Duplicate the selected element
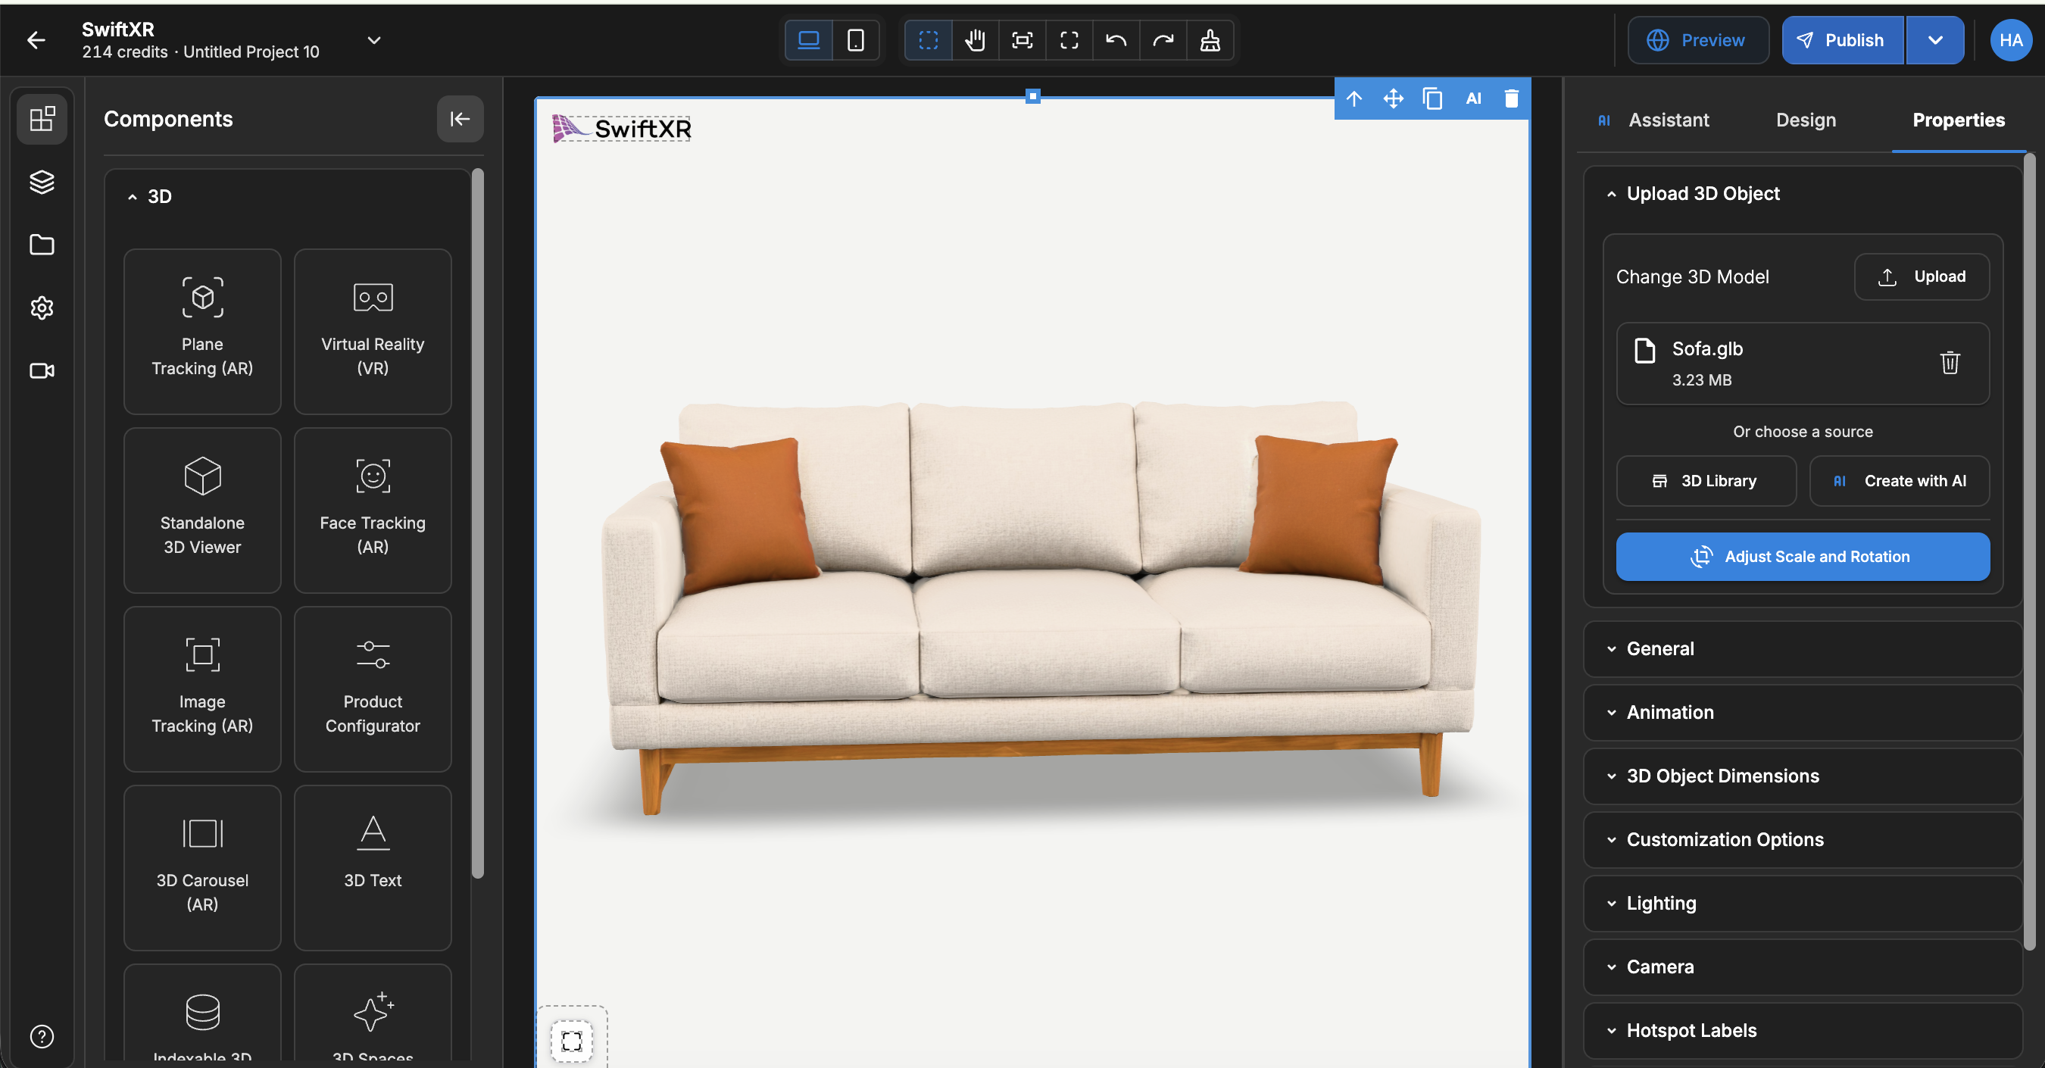 tap(1432, 98)
